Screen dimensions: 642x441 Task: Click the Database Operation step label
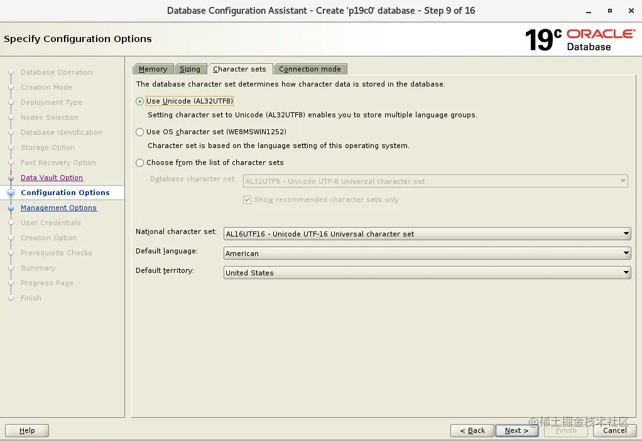tap(57, 72)
